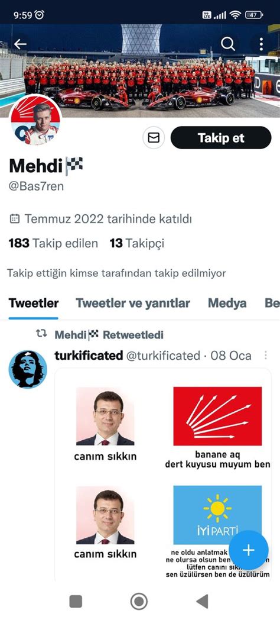Open the tweet's meme image
The height and width of the screenshot is (623, 280).
[x=163, y=475]
